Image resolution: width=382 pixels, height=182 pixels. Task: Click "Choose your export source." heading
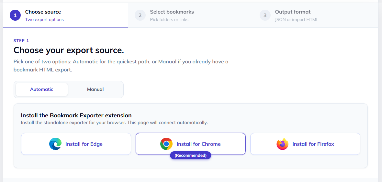pyautogui.click(x=69, y=50)
